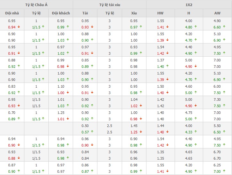Click the HW column header
The width and height of the screenshot is (232, 175).
coord(160,13)
